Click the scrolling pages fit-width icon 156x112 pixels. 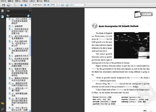click(x=62, y=5)
